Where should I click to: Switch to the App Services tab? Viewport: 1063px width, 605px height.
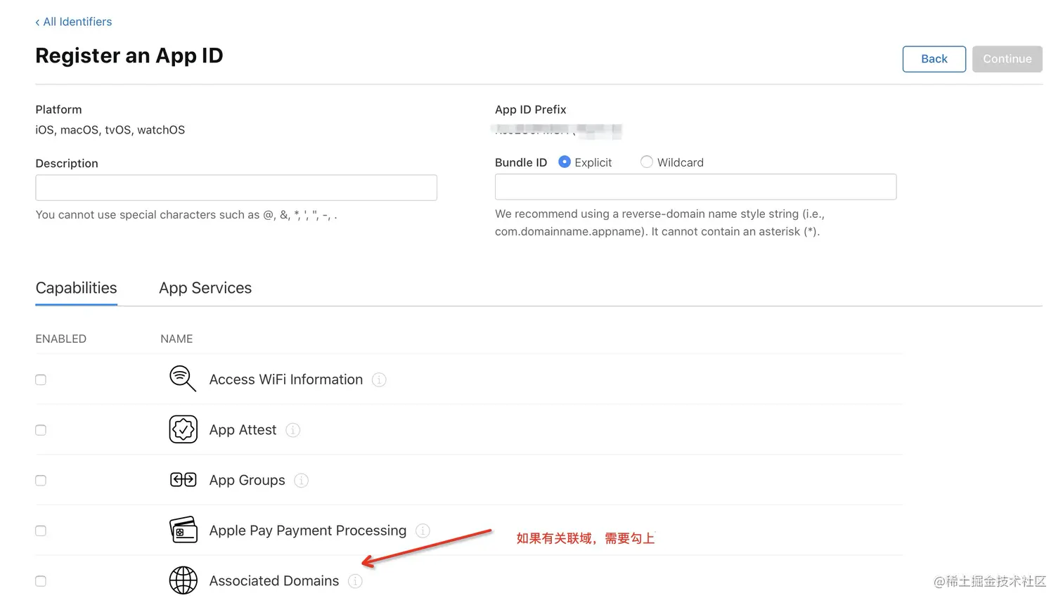pos(205,288)
